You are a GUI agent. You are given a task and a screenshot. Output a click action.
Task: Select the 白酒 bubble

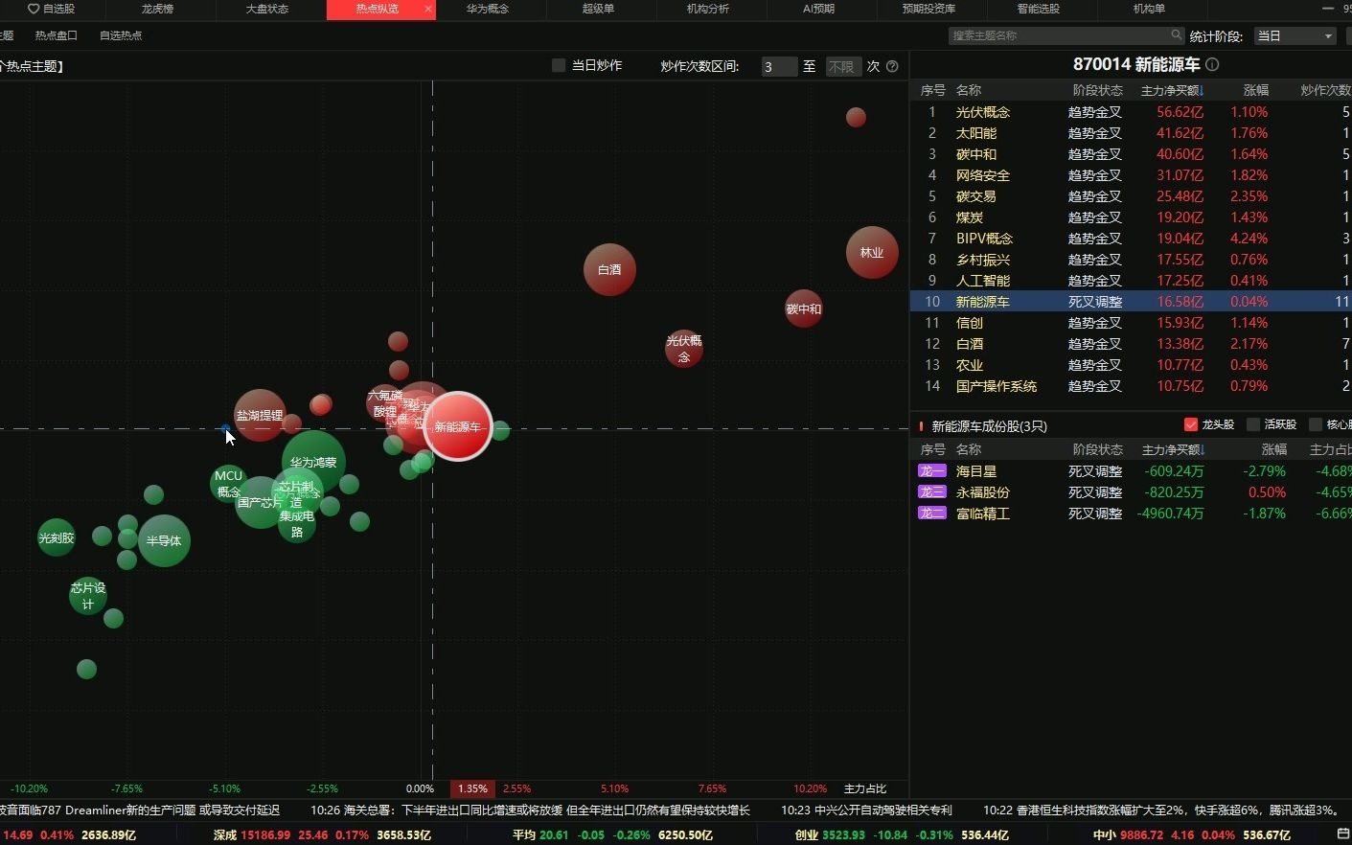pos(609,269)
